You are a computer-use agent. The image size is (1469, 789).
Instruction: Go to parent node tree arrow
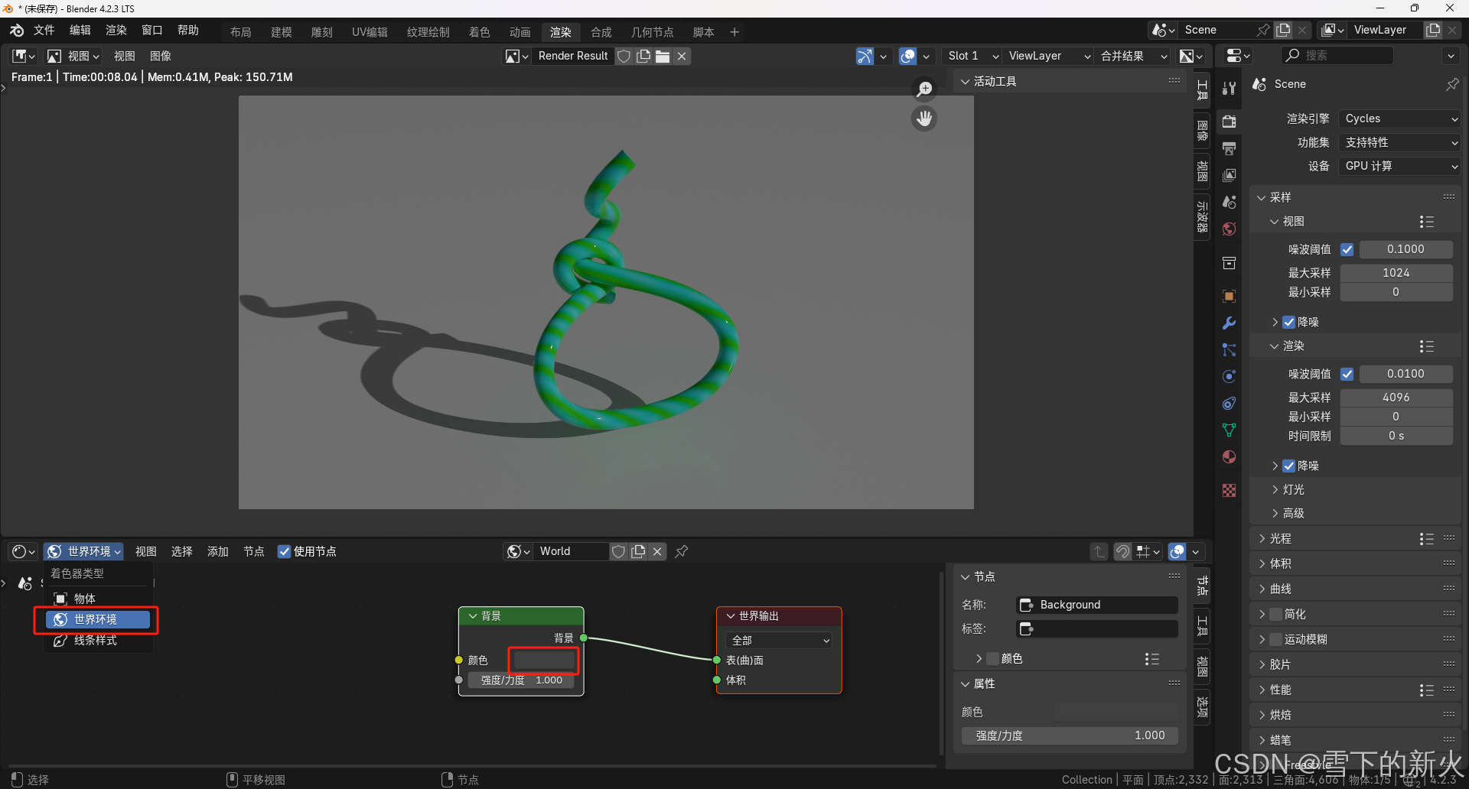pos(1099,551)
